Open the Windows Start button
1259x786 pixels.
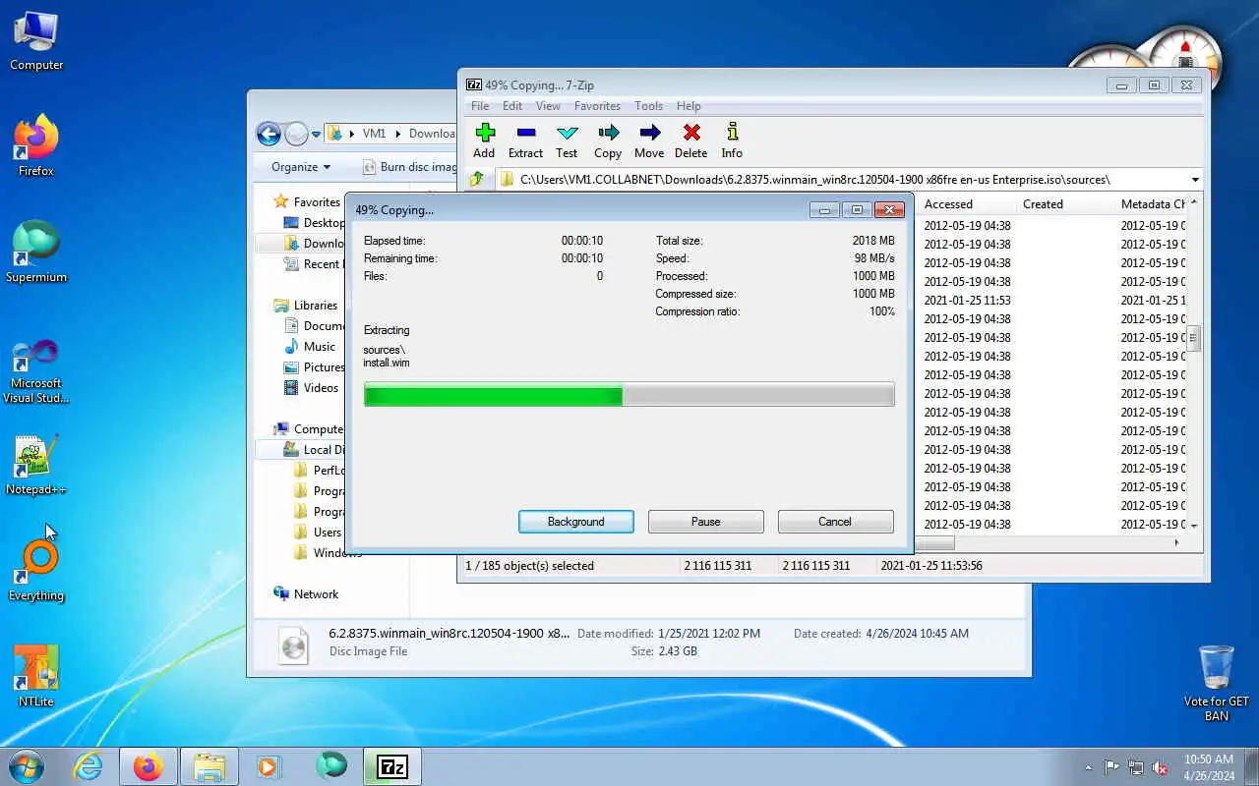27,766
